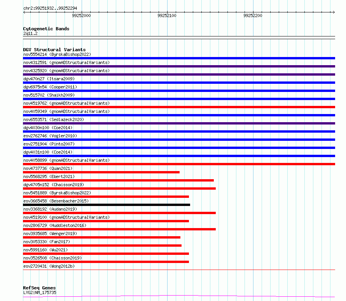Click the nsv3935685 (Wenger2019) label
The height and width of the screenshot is (301, 346).
click(50, 234)
